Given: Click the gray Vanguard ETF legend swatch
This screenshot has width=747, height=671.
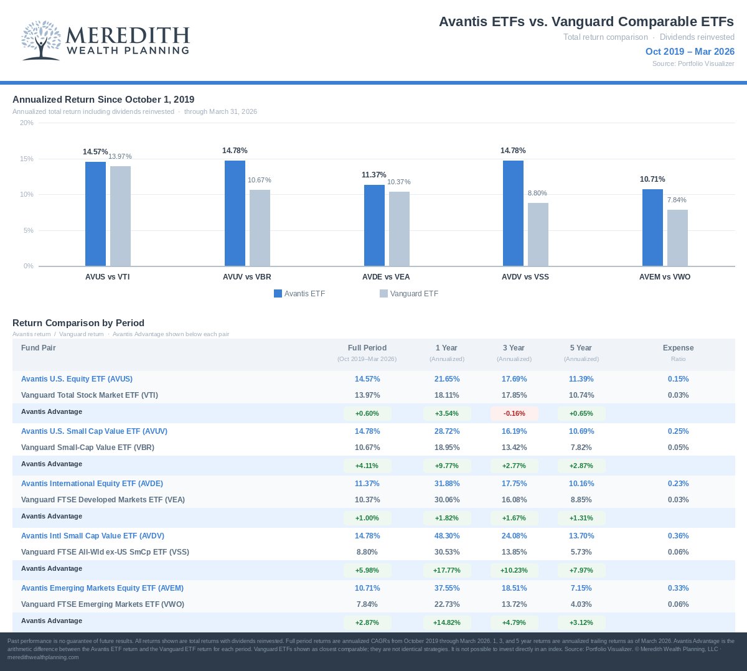Looking at the screenshot, I should (383, 294).
